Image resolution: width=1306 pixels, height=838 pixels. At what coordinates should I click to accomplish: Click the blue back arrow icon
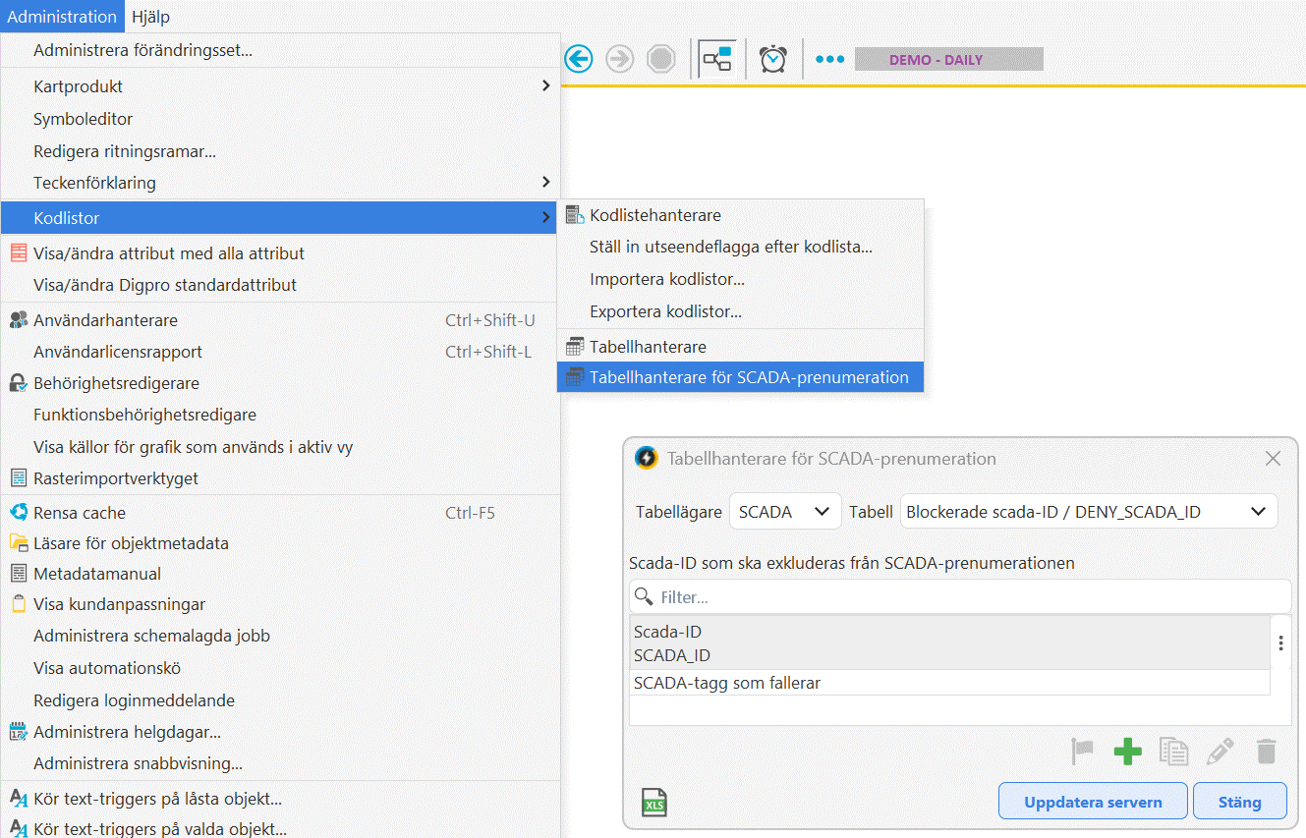[578, 60]
